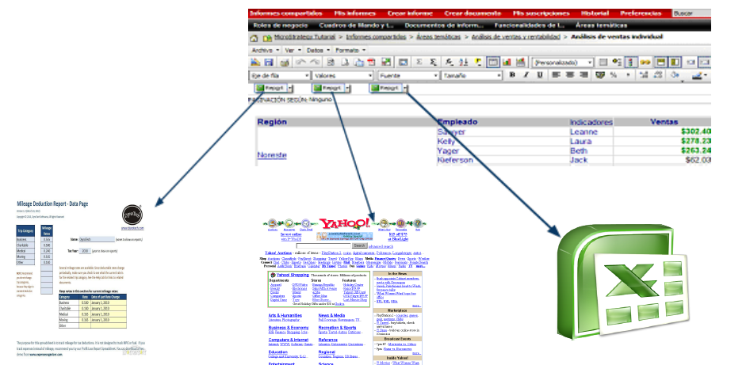This screenshot has width=750, height=365.
Task: Open the '(Personalizado)' style dropdown
Action: (562, 63)
